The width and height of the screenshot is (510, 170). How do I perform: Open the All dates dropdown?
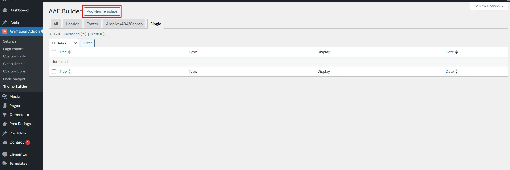coord(64,43)
